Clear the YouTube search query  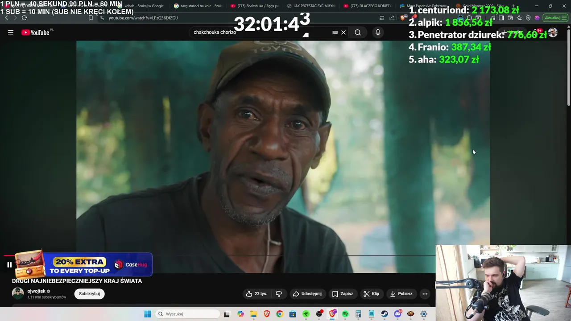click(x=343, y=33)
